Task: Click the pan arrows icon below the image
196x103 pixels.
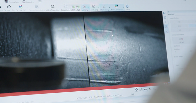Action: pyautogui.click(x=136, y=90)
